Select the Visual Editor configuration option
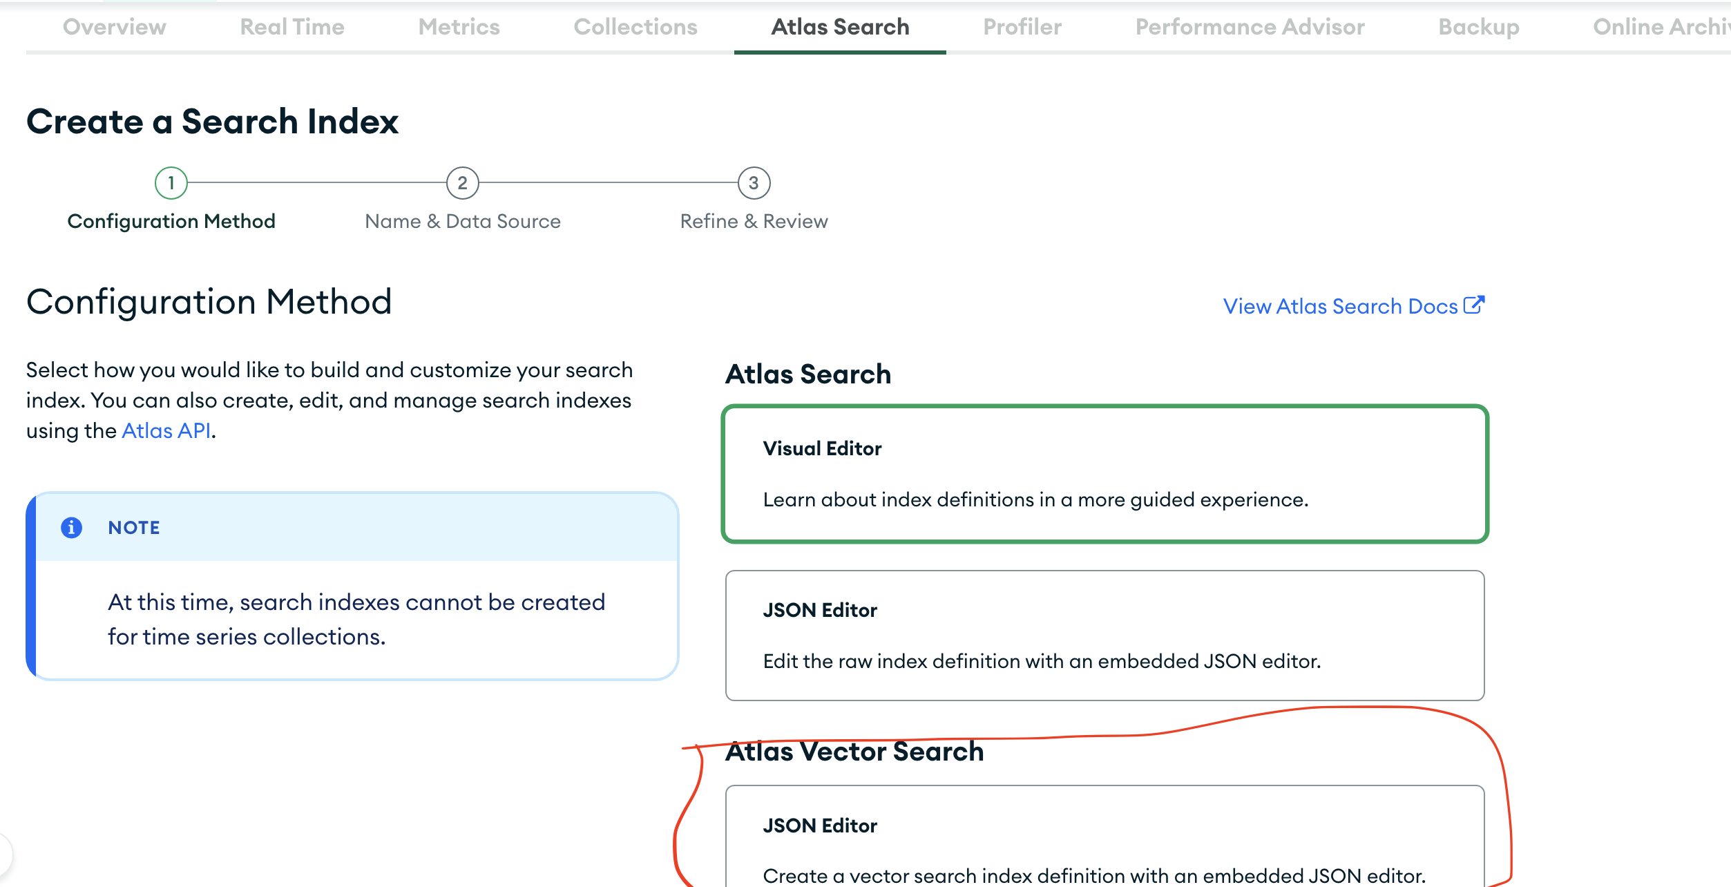1731x887 pixels. (1104, 474)
